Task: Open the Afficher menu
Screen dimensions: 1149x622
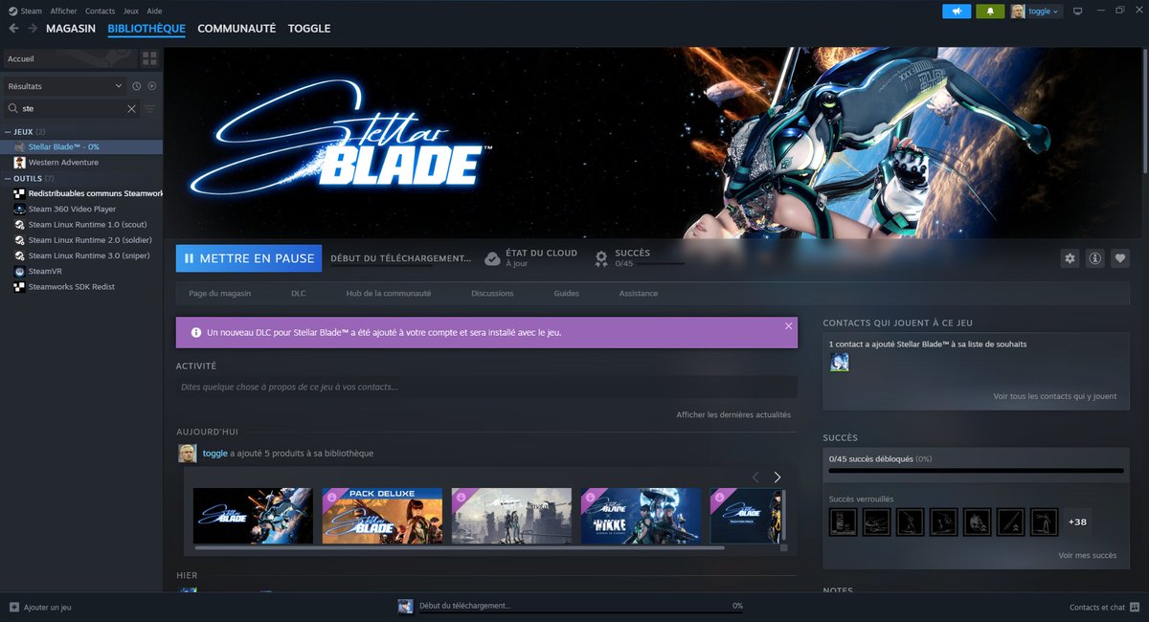Action: pos(63,11)
